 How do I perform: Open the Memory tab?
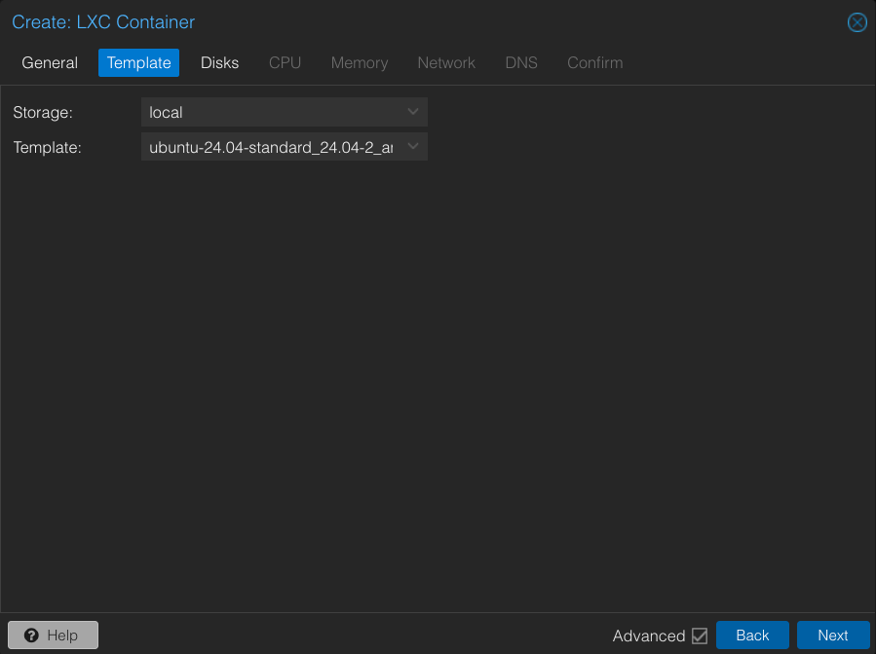(x=360, y=62)
